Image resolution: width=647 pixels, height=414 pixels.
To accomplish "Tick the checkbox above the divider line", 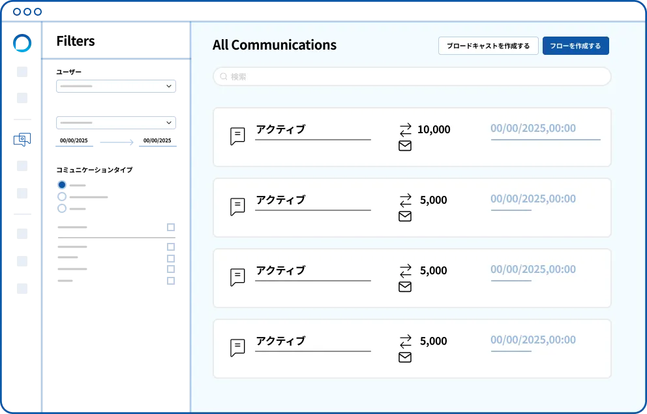I will (171, 227).
